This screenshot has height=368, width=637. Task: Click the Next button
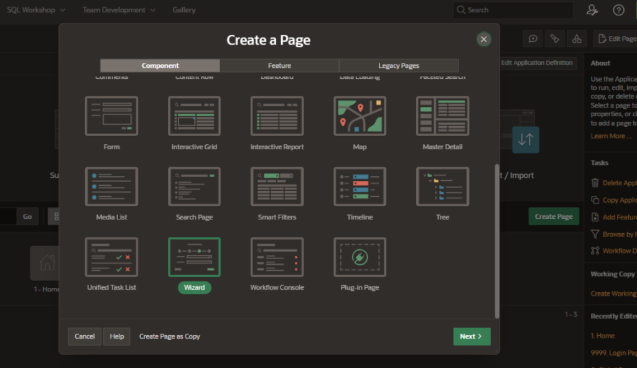pyautogui.click(x=472, y=336)
